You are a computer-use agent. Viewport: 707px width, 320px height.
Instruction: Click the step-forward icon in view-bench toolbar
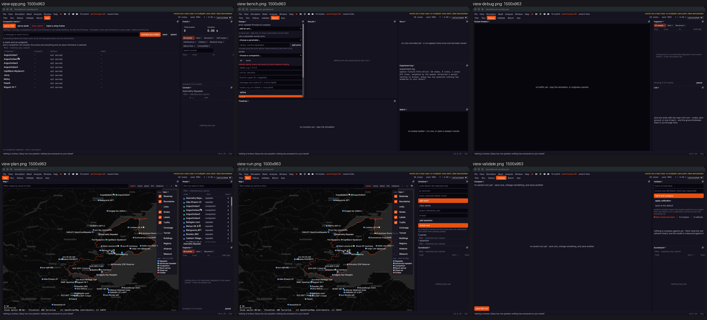301,14
